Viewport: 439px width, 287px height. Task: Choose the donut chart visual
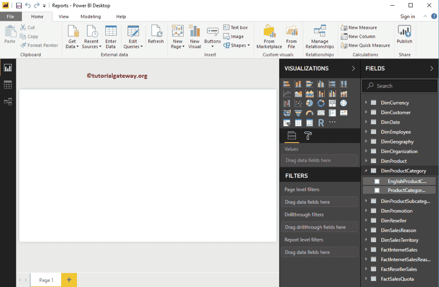(321, 103)
